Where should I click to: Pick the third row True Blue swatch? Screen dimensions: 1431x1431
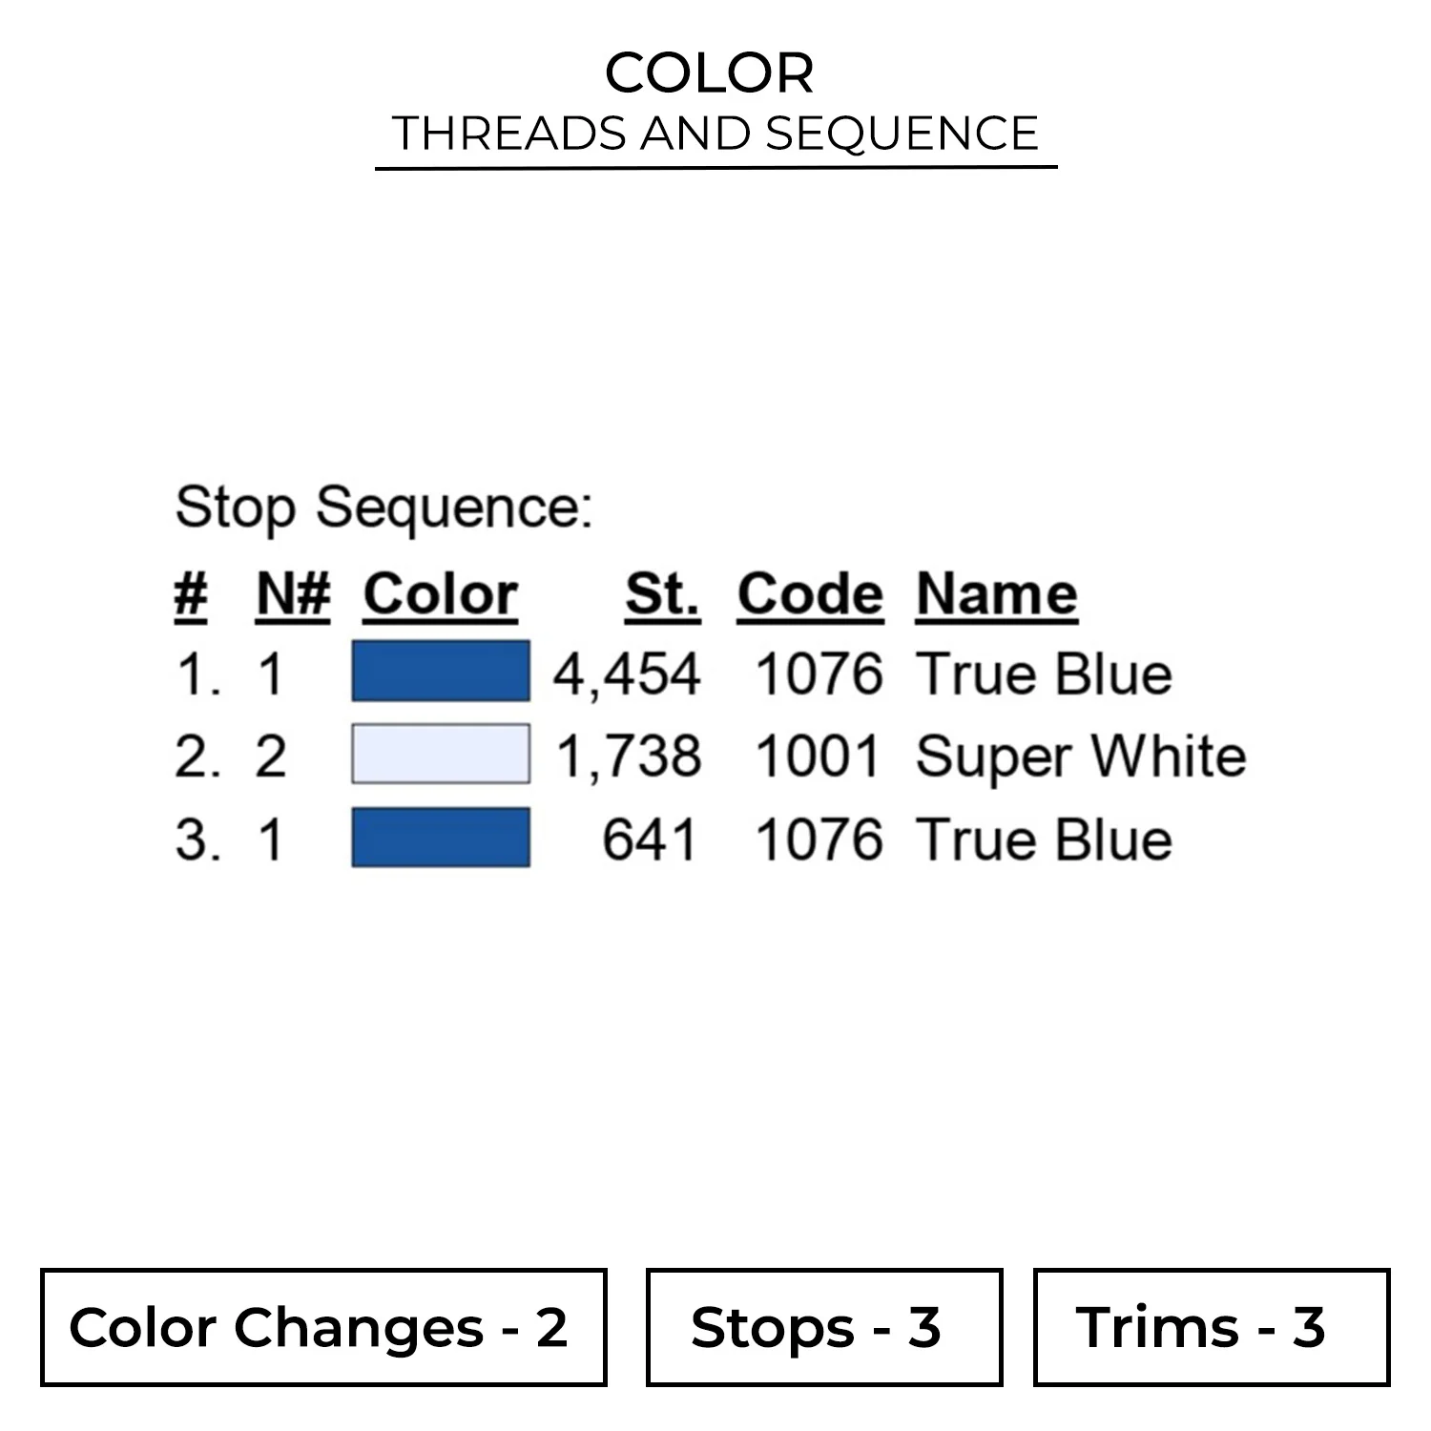pos(440,838)
